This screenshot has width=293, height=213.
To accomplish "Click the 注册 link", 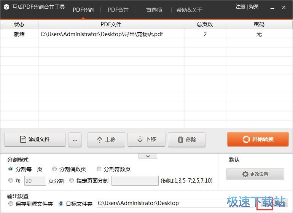I will pyautogui.click(x=240, y=7).
